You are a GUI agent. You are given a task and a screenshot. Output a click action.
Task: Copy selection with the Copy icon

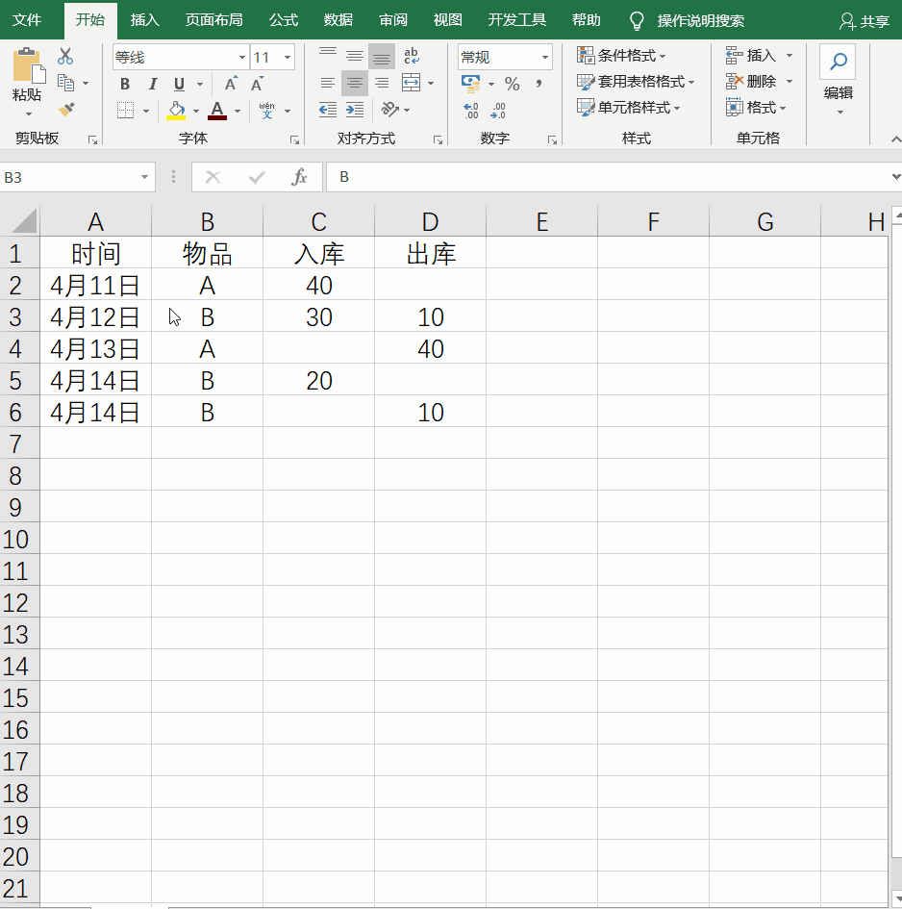[66, 83]
